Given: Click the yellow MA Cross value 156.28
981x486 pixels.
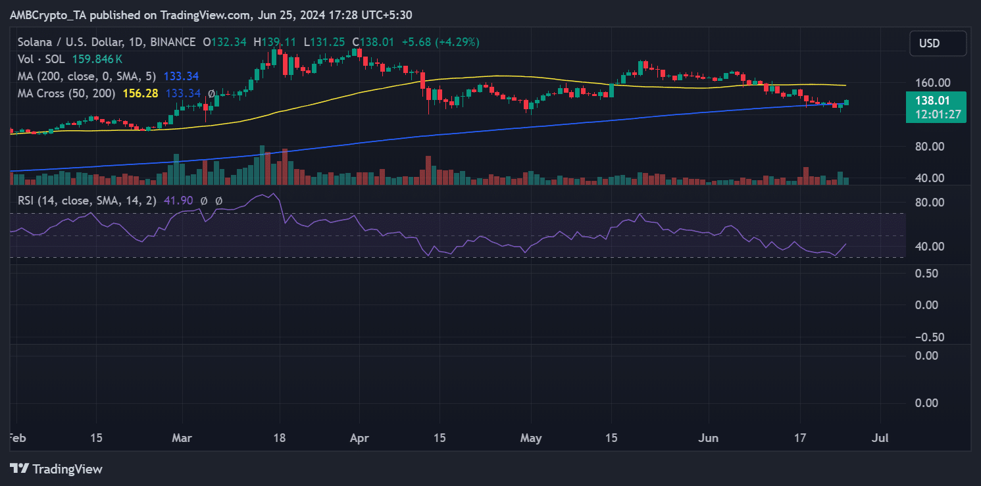Looking at the screenshot, I should pyautogui.click(x=140, y=93).
